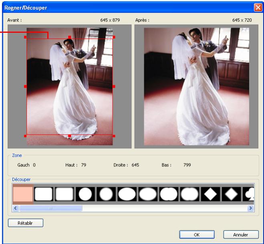Select the sharp wide ellipse crop shape
Screen dimensions: 264x244
(x=127, y=194)
